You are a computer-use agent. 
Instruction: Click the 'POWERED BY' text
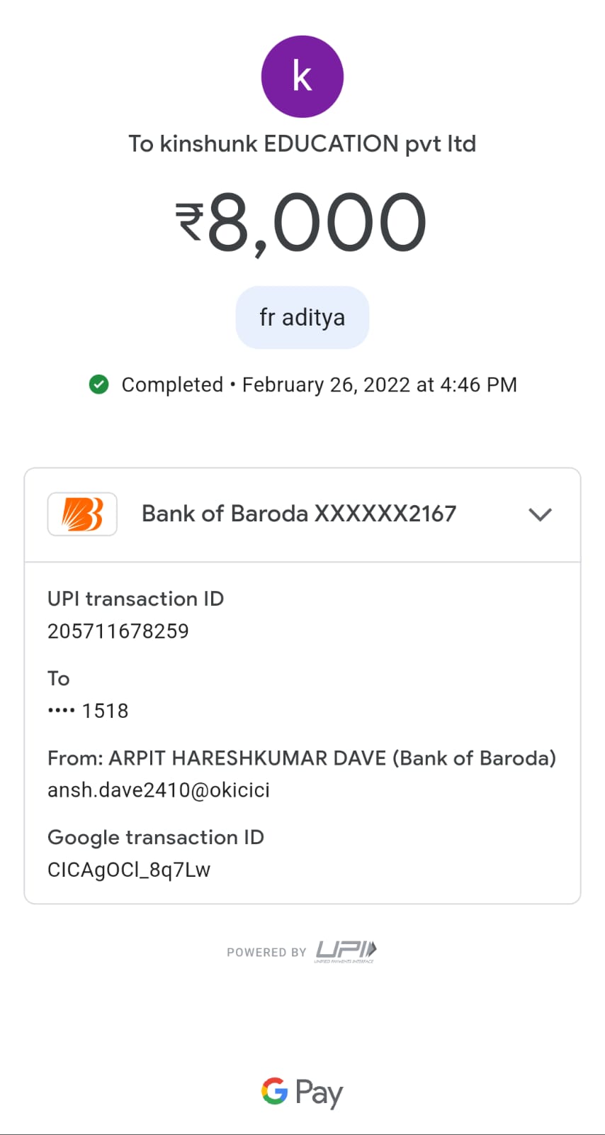[x=266, y=952]
